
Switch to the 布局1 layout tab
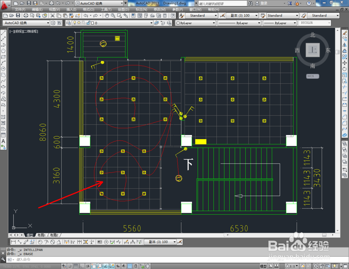42,235
